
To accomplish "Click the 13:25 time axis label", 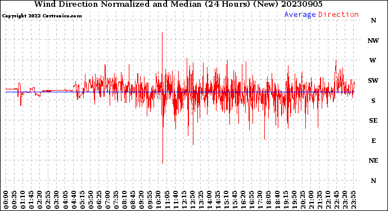I will (201, 200).
